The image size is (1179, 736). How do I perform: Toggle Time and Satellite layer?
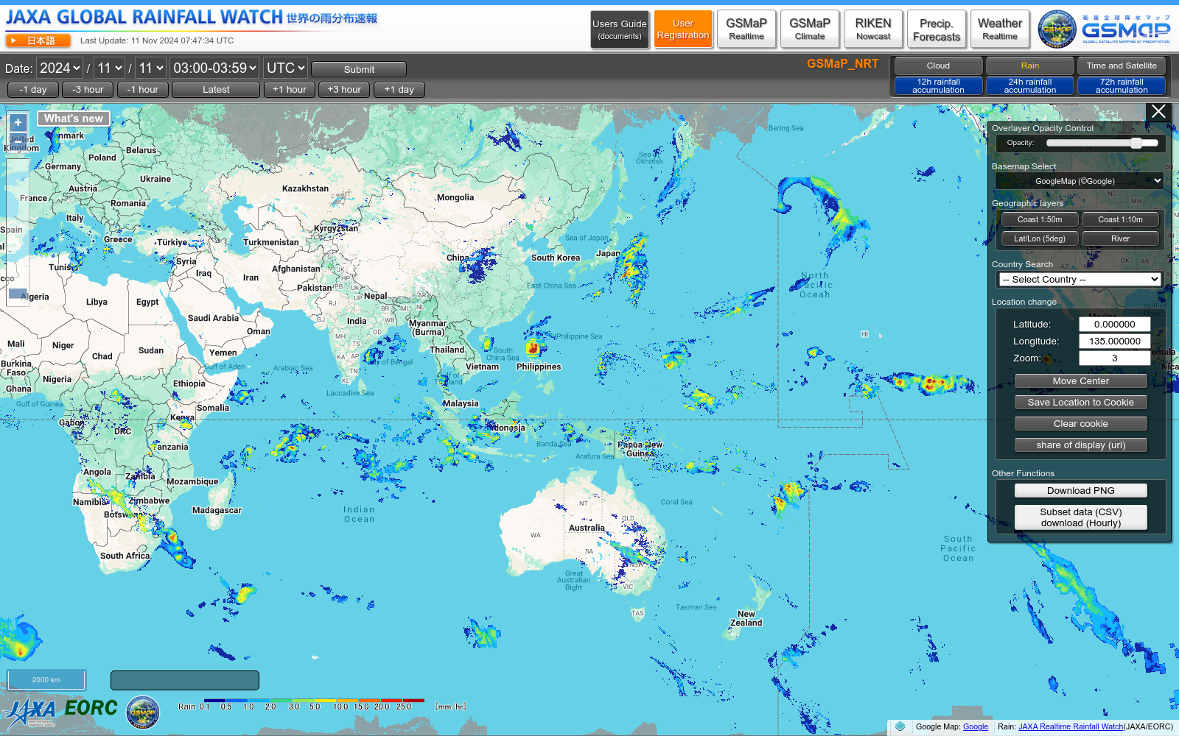(1121, 66)
